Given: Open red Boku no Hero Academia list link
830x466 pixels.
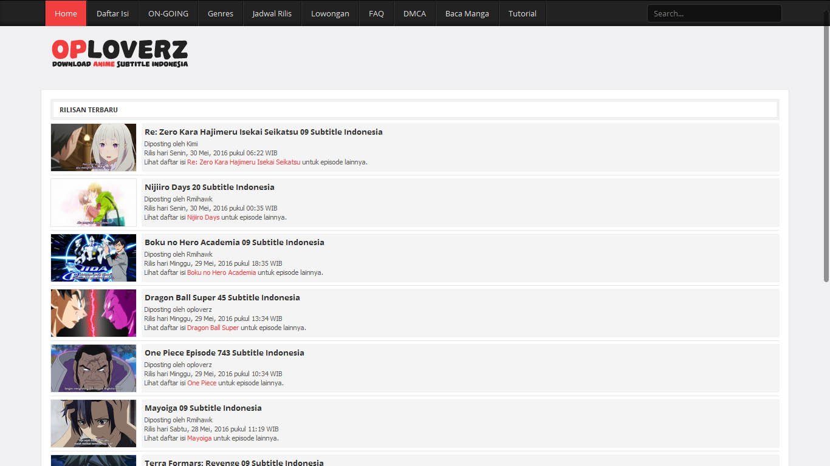Looking at the screenshot, I should click(222, 272).
